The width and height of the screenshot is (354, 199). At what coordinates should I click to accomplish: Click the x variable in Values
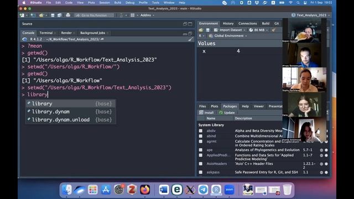pyautogui.click(x=204, y=51)
